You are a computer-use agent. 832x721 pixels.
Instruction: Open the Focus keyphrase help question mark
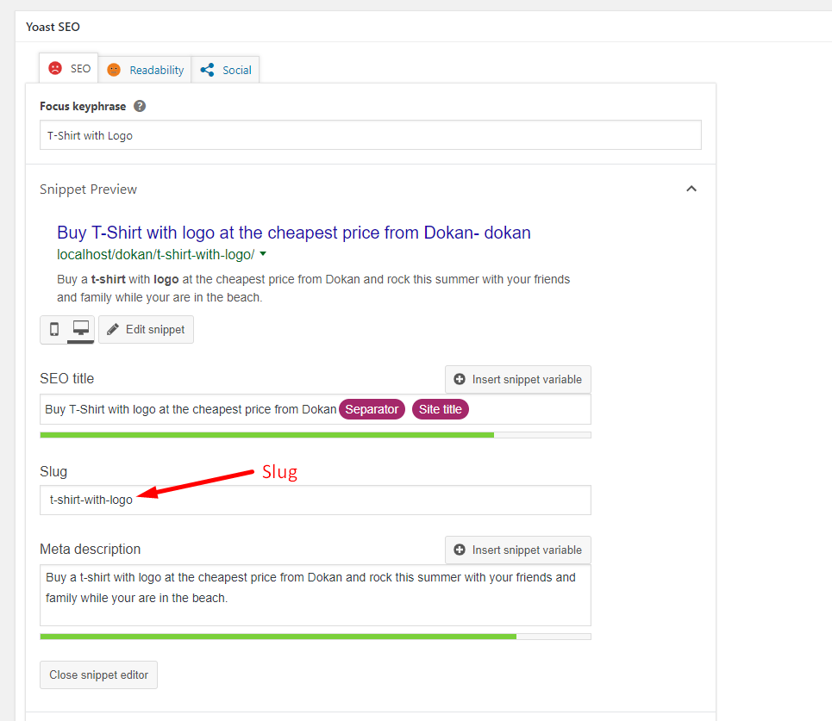tap(140, 106)
